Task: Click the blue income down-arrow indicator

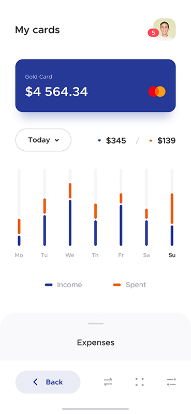Action: tap(99, 141)
